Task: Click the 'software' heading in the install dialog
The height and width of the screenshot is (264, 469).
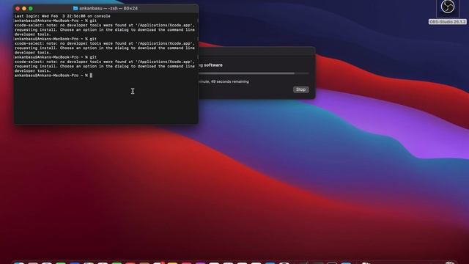Action: pyautogui.click(x=213, y=65)
